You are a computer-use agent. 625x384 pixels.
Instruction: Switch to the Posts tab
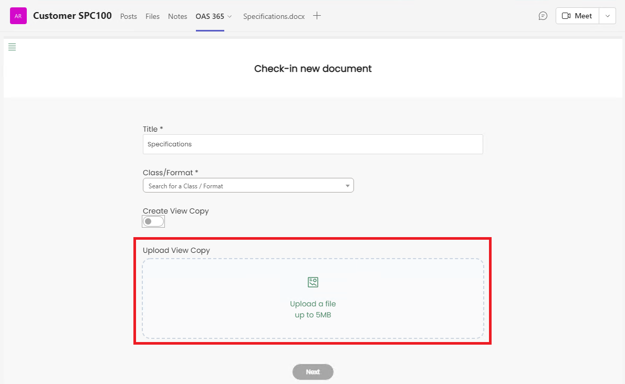tap(129, 16)
